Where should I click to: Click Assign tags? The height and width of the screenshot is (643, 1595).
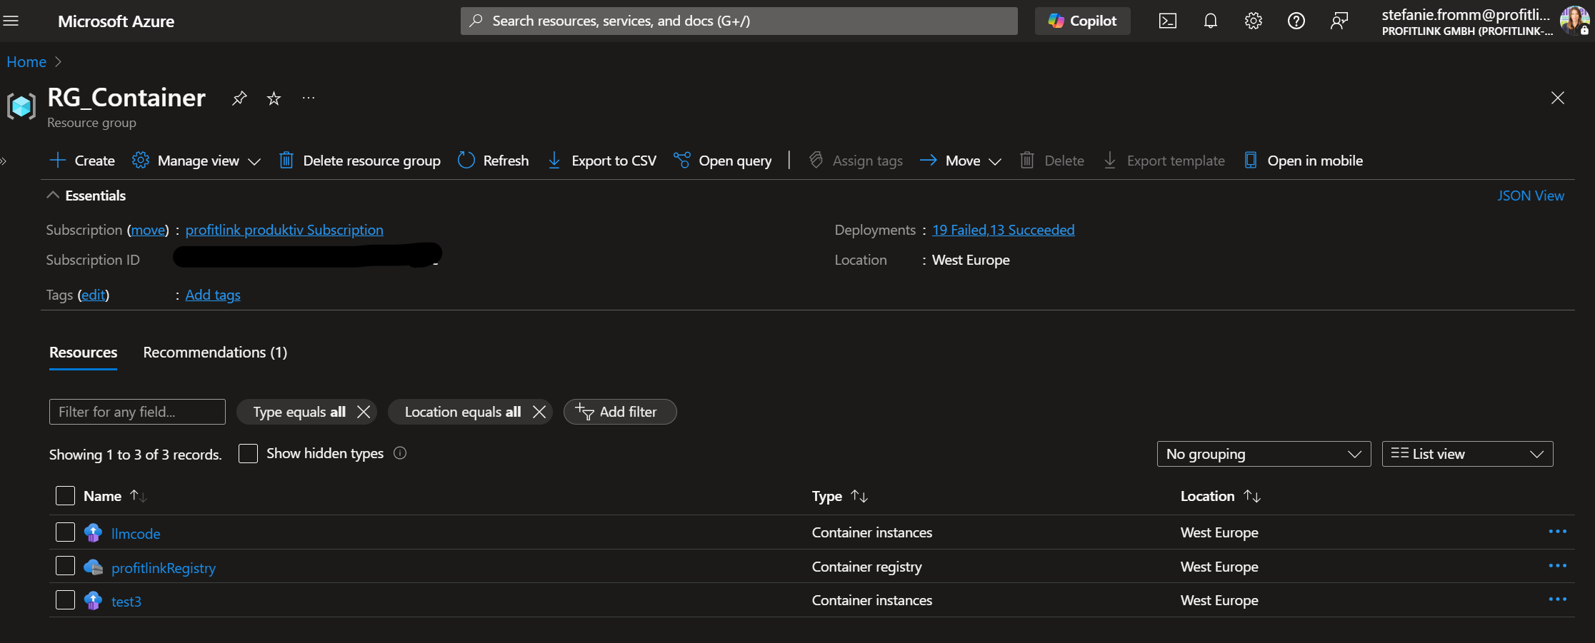click(856, 161)
